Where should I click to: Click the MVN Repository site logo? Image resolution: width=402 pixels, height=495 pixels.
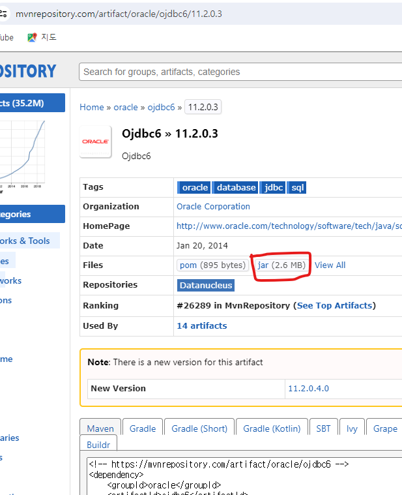click(28, 71)
